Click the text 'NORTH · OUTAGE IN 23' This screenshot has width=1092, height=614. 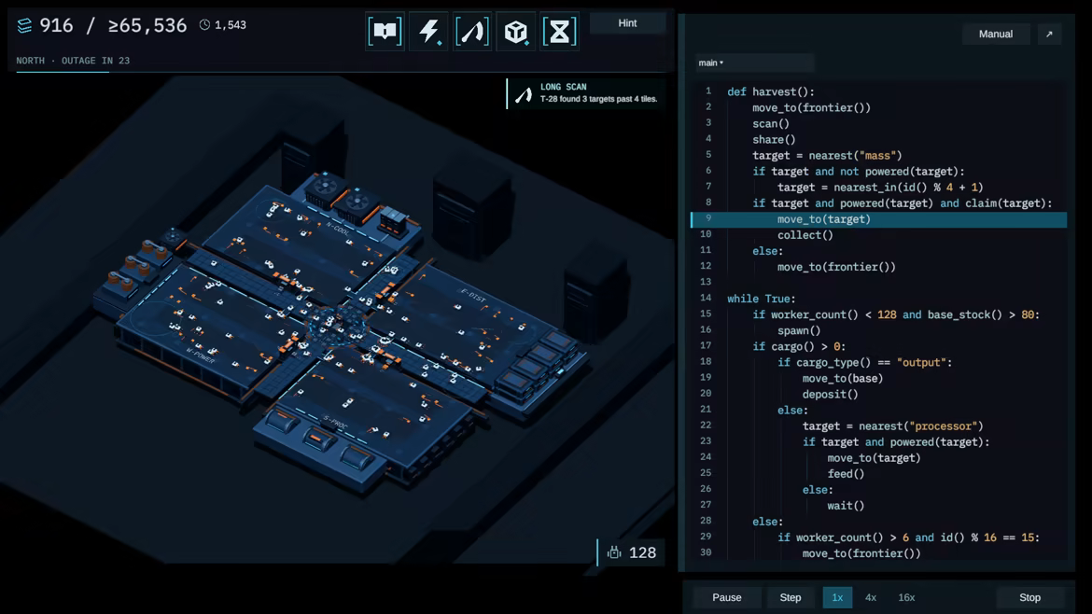(x=73, y=61)
